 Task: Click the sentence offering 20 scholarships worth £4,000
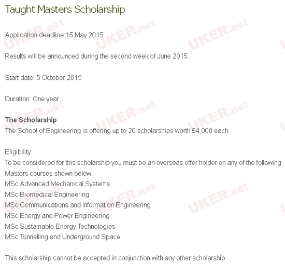point(118,131)
